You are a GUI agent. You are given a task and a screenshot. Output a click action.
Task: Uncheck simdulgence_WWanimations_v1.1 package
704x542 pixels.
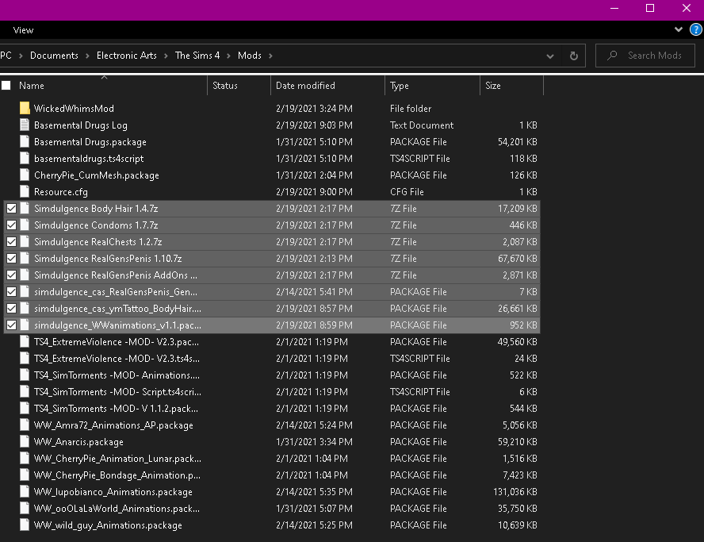(x=12, y=325)
